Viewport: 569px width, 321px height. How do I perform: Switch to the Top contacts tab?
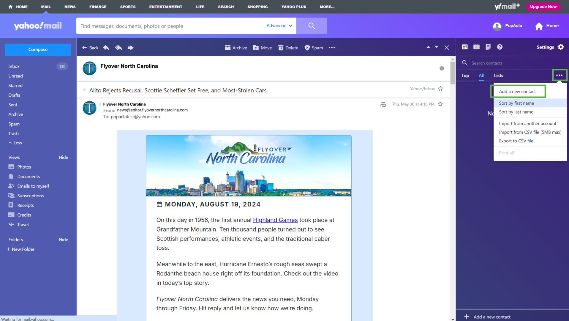click(465, 75)
